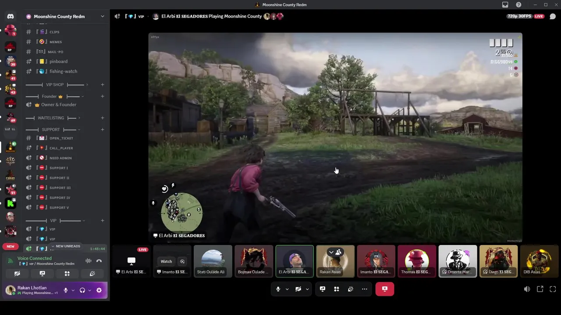
Task: Open input device options arrow beside Rakan Lhotlan
Action: coord(73,290)
